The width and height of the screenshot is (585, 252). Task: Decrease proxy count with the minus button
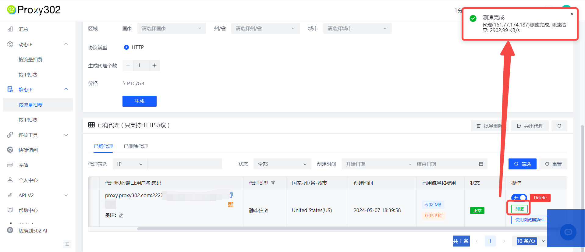[128, 66]
